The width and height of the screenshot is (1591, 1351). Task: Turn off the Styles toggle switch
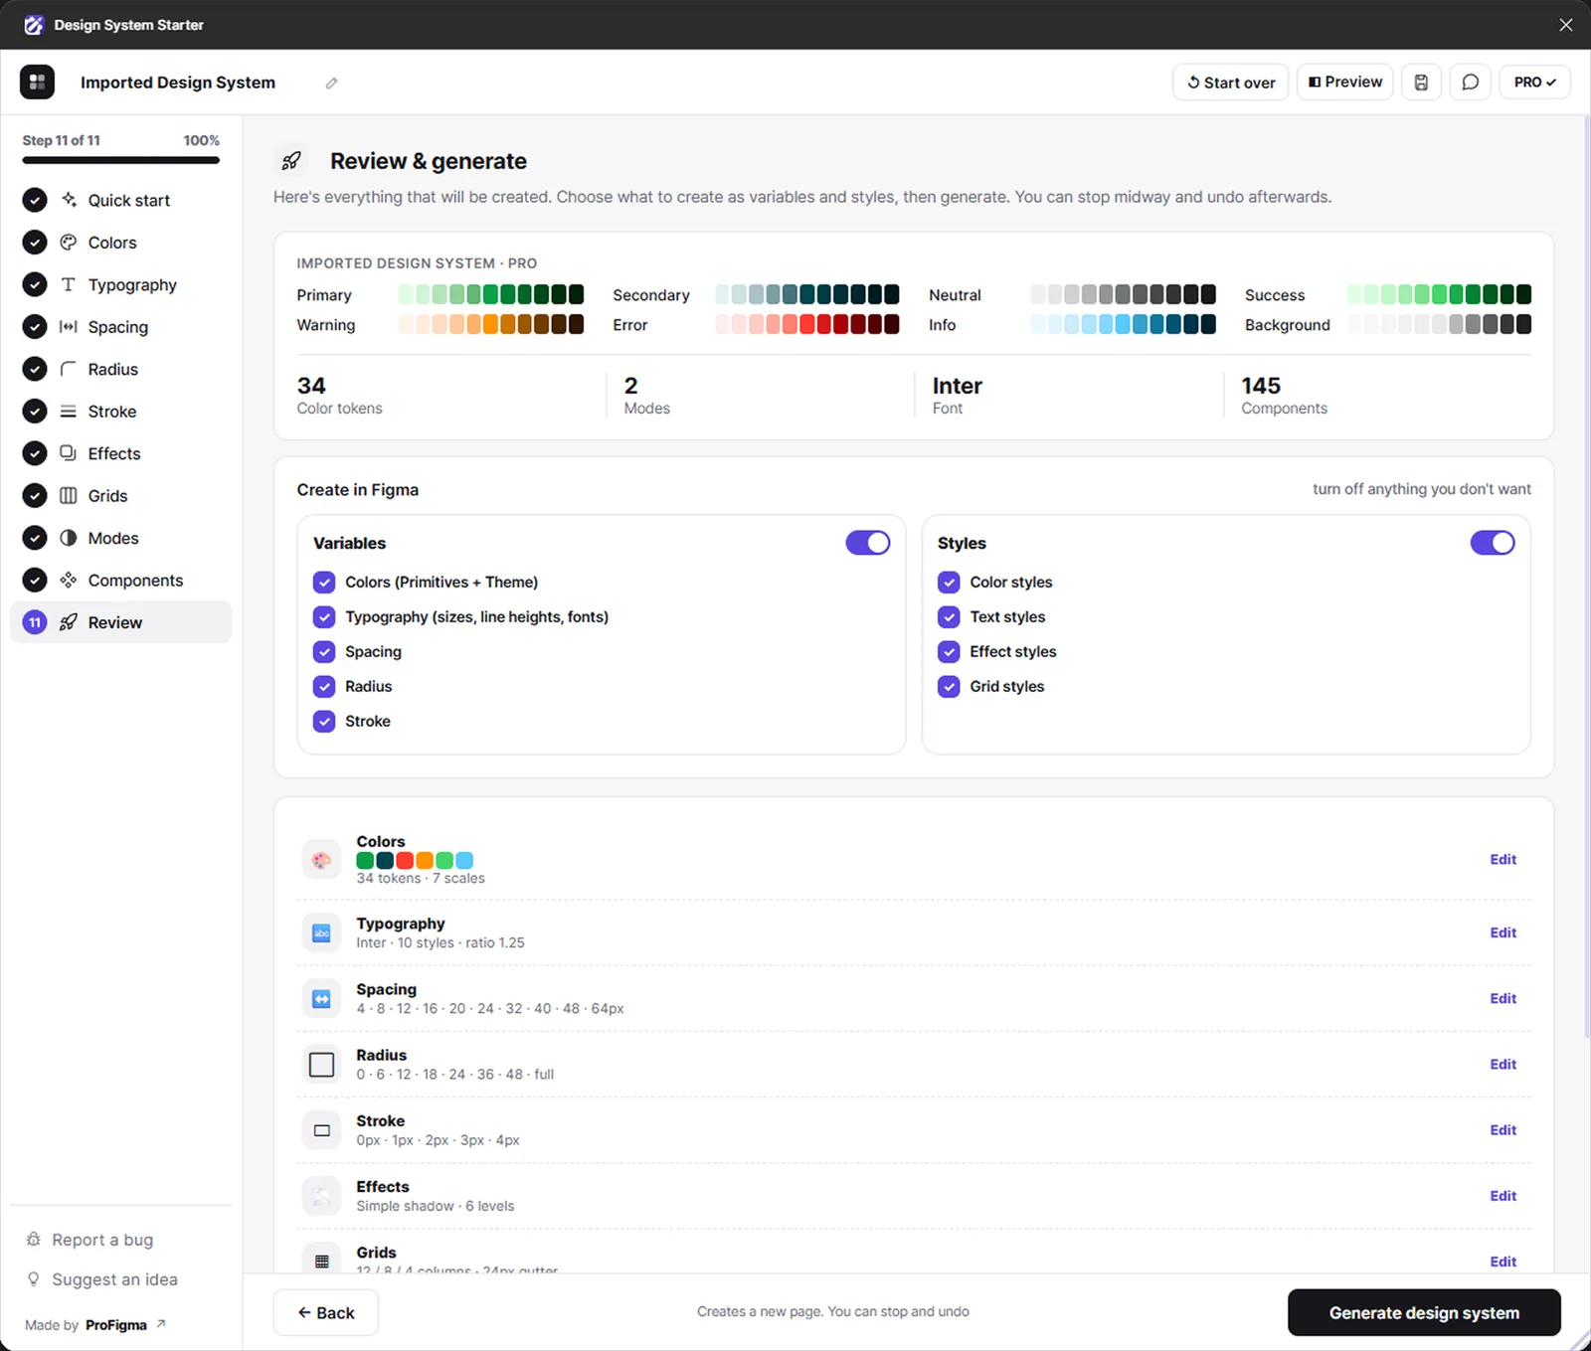click(1493, 543)
